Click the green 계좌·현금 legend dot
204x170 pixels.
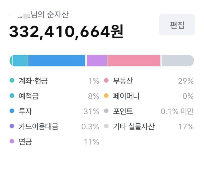(12, 81)
